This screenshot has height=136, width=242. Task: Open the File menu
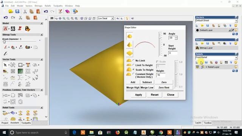7,6
